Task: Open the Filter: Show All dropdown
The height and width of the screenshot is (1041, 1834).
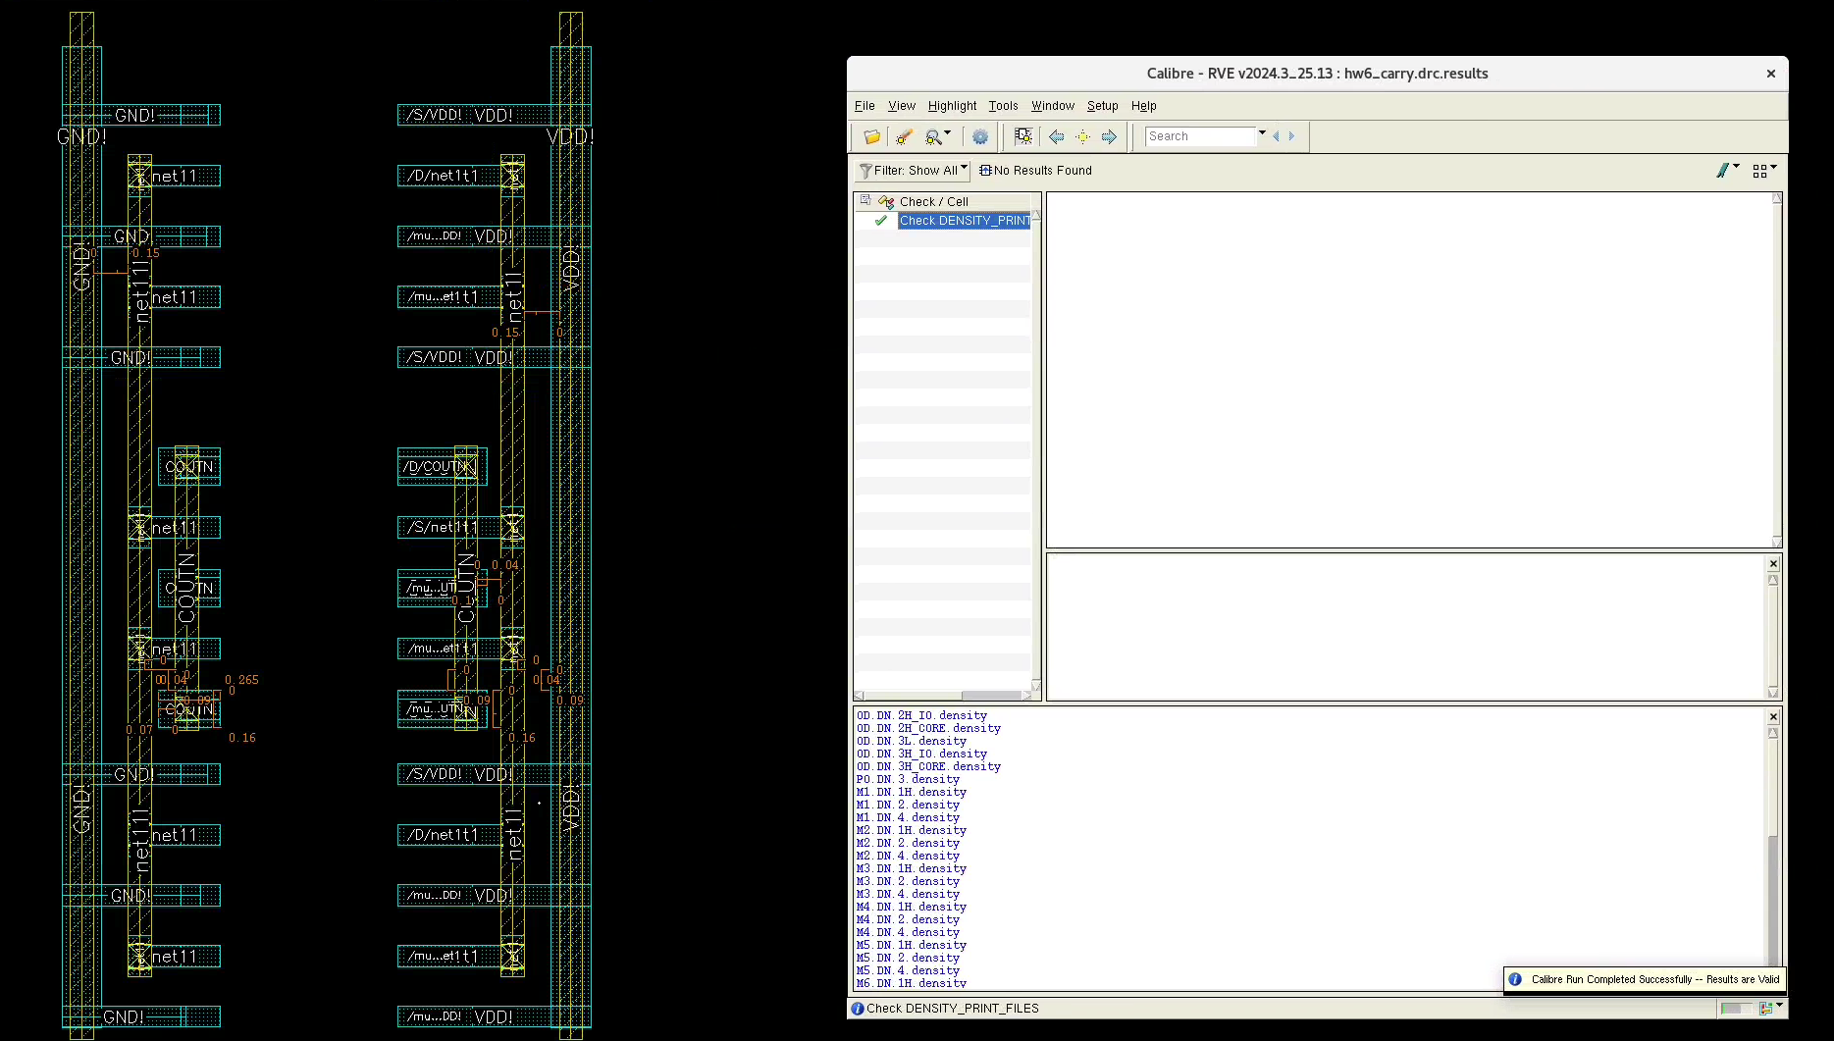Action: pyautogui.click(x=913, y=171)
